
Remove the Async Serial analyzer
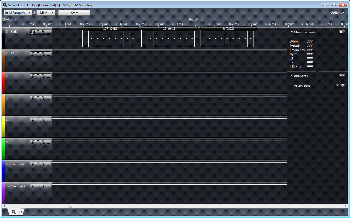pos(337,85)
